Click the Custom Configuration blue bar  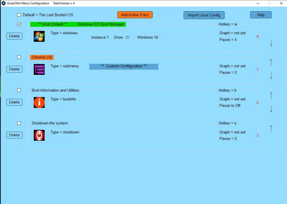point(124,66)
